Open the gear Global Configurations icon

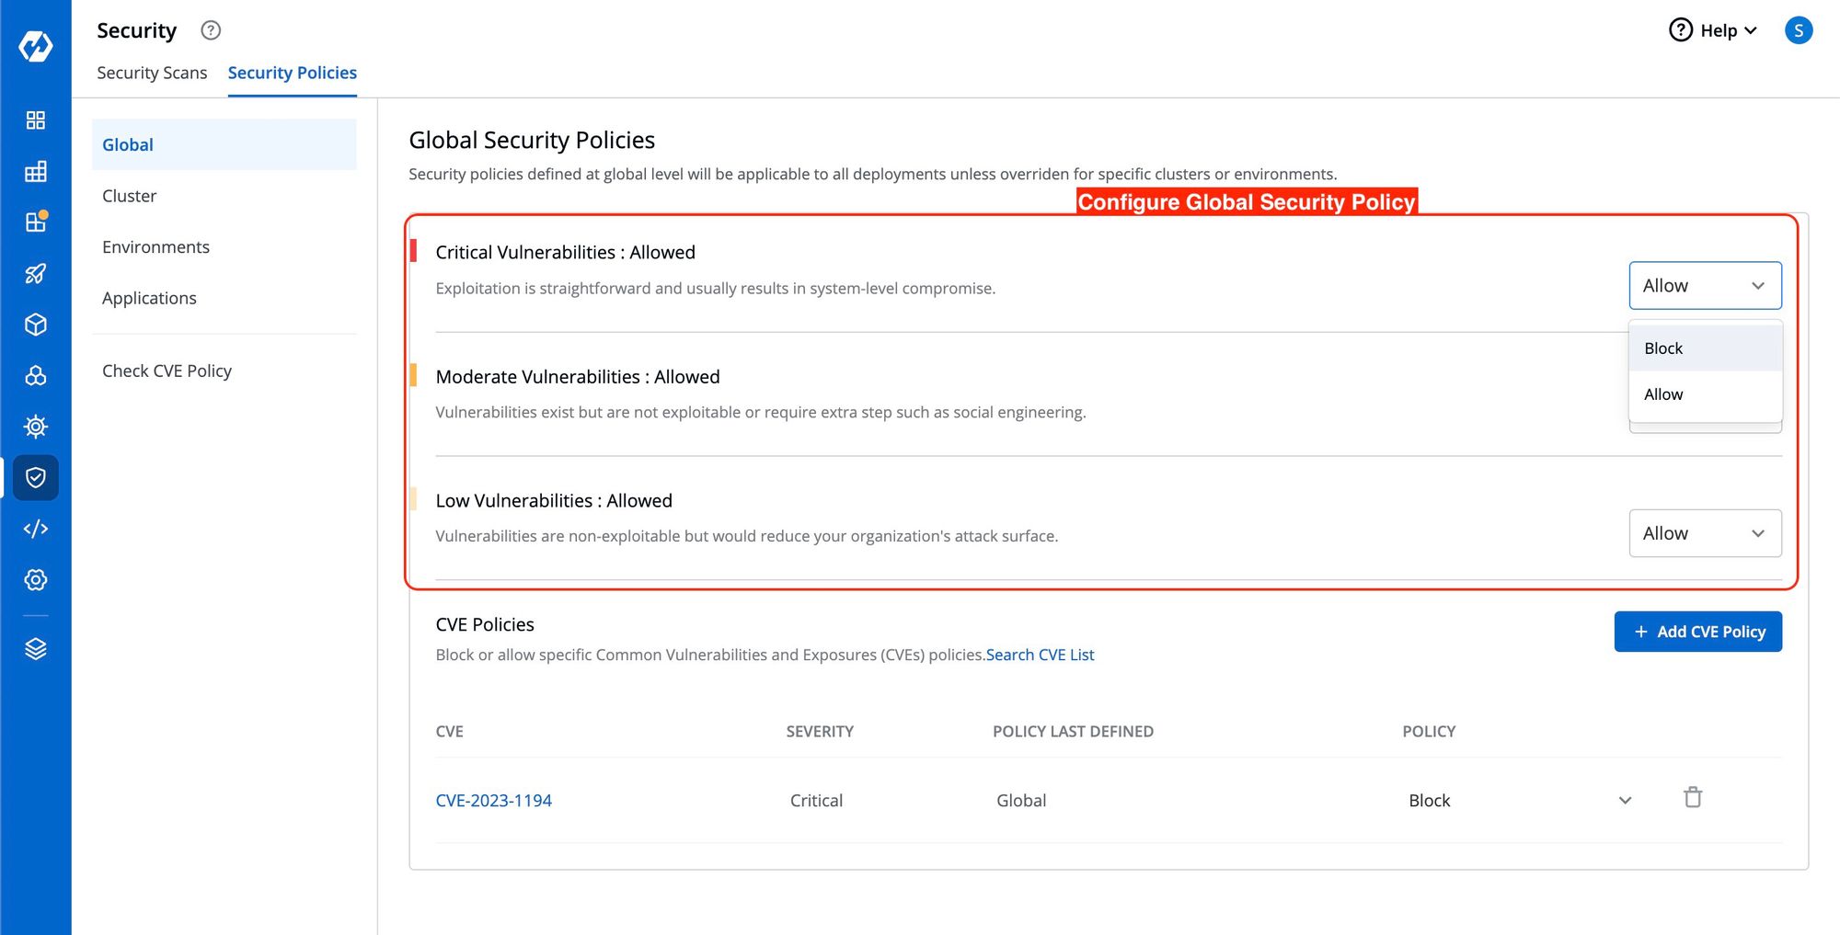pos(36,580)
